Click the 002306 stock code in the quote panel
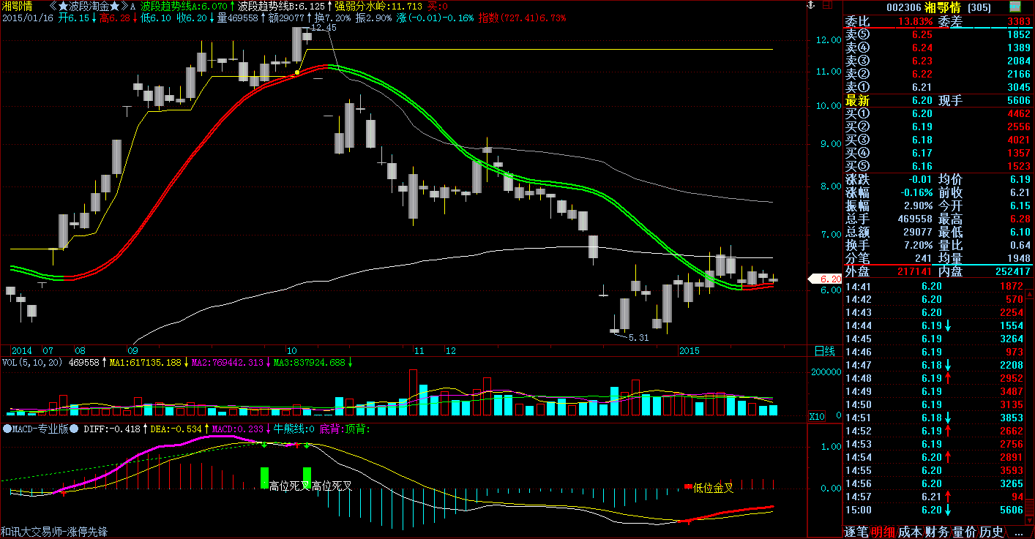Image resolution: width=1035 pixels, height=539 pixels. point(903,7)
